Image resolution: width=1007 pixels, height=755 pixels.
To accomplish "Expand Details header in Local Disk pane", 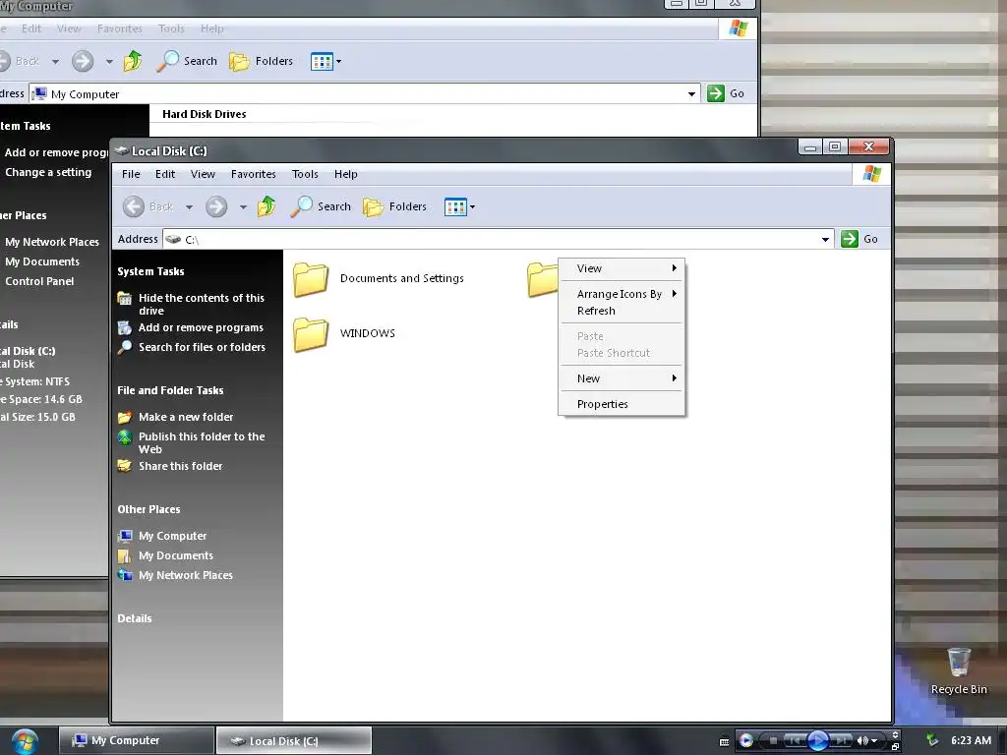I will pyautogui.click(x=134, y=619).
